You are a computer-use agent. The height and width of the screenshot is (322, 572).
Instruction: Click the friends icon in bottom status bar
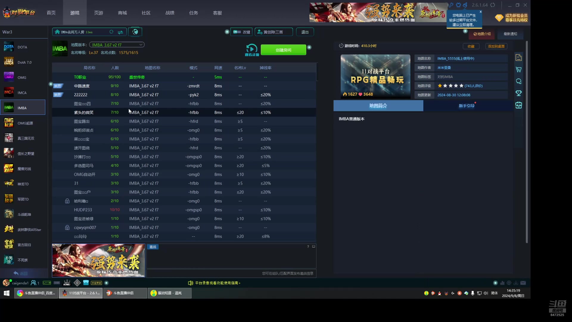pos(34,283)
